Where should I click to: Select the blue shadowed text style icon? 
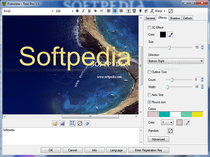[x=140, y=11]
